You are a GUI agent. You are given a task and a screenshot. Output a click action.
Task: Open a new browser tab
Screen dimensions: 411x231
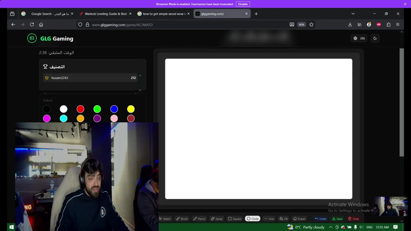[256, 14]
